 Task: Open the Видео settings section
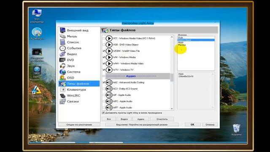(x=79, y=54)
